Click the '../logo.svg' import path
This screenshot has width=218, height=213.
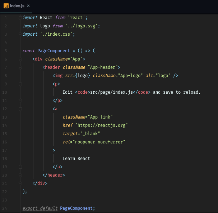[82, 26]
